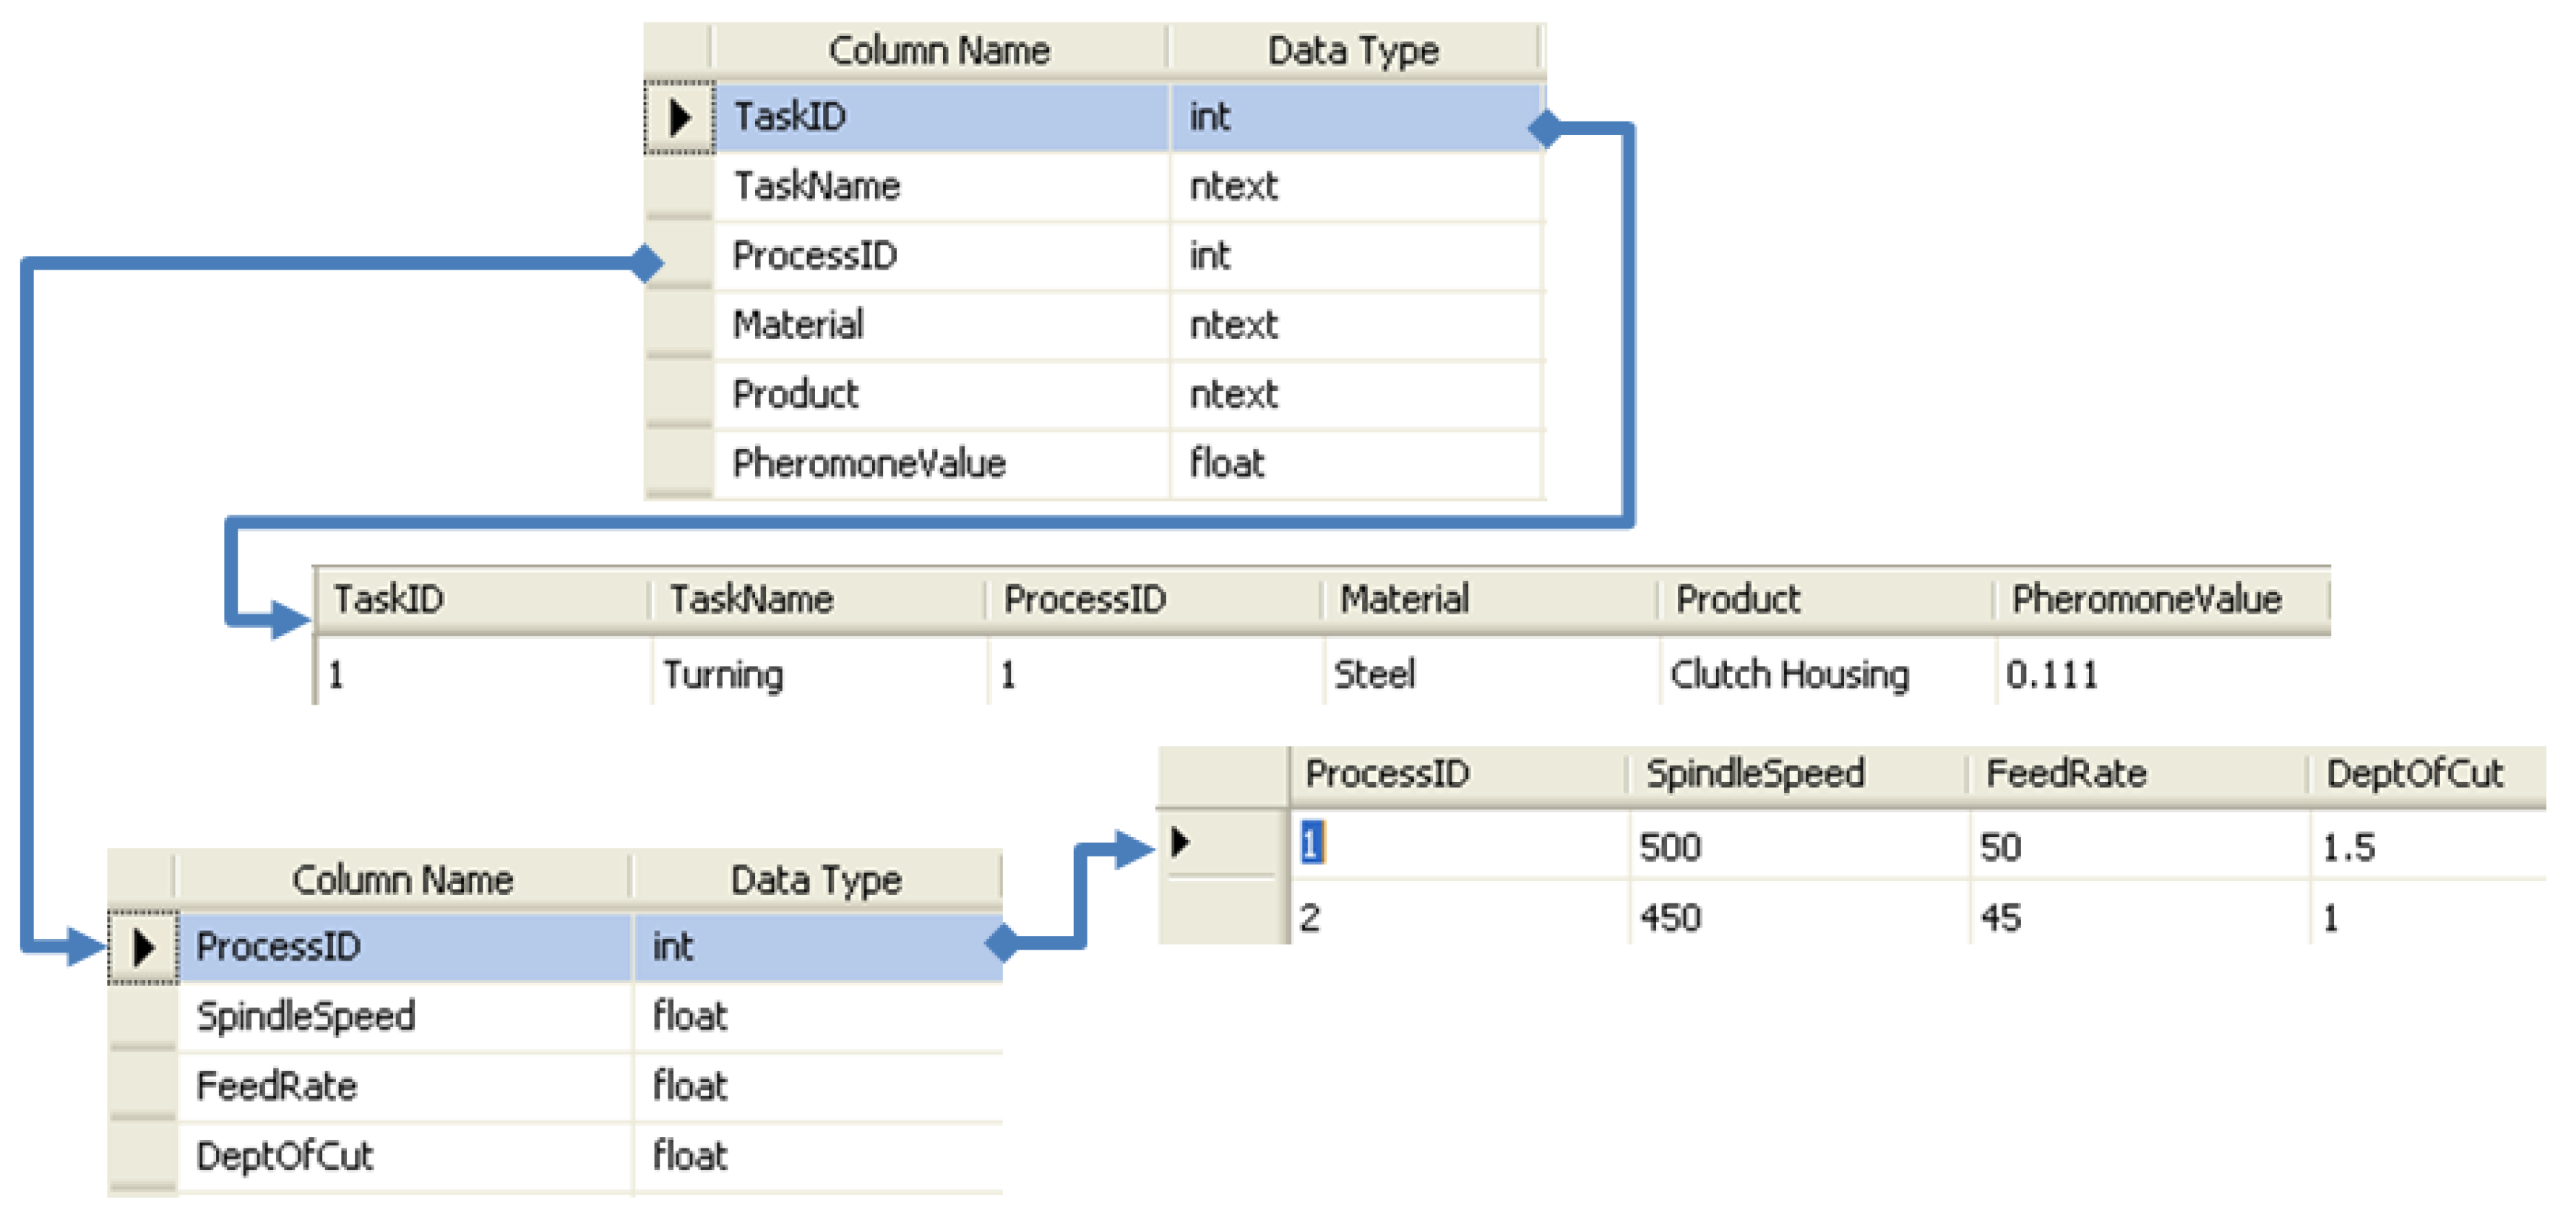Select the Turning cell in task row
Screen dimensions: 2576x1228
point(723,675)
